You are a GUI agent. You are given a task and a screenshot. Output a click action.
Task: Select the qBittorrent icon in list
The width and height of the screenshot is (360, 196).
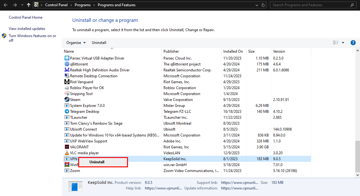(67, 64)
